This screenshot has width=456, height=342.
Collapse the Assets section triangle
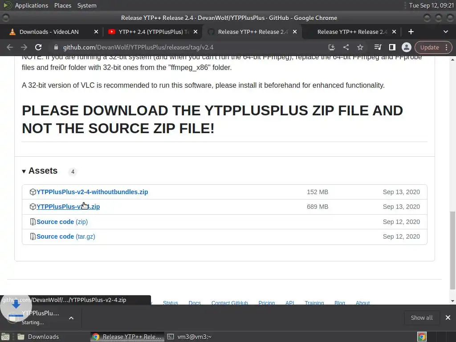[24, 171]
